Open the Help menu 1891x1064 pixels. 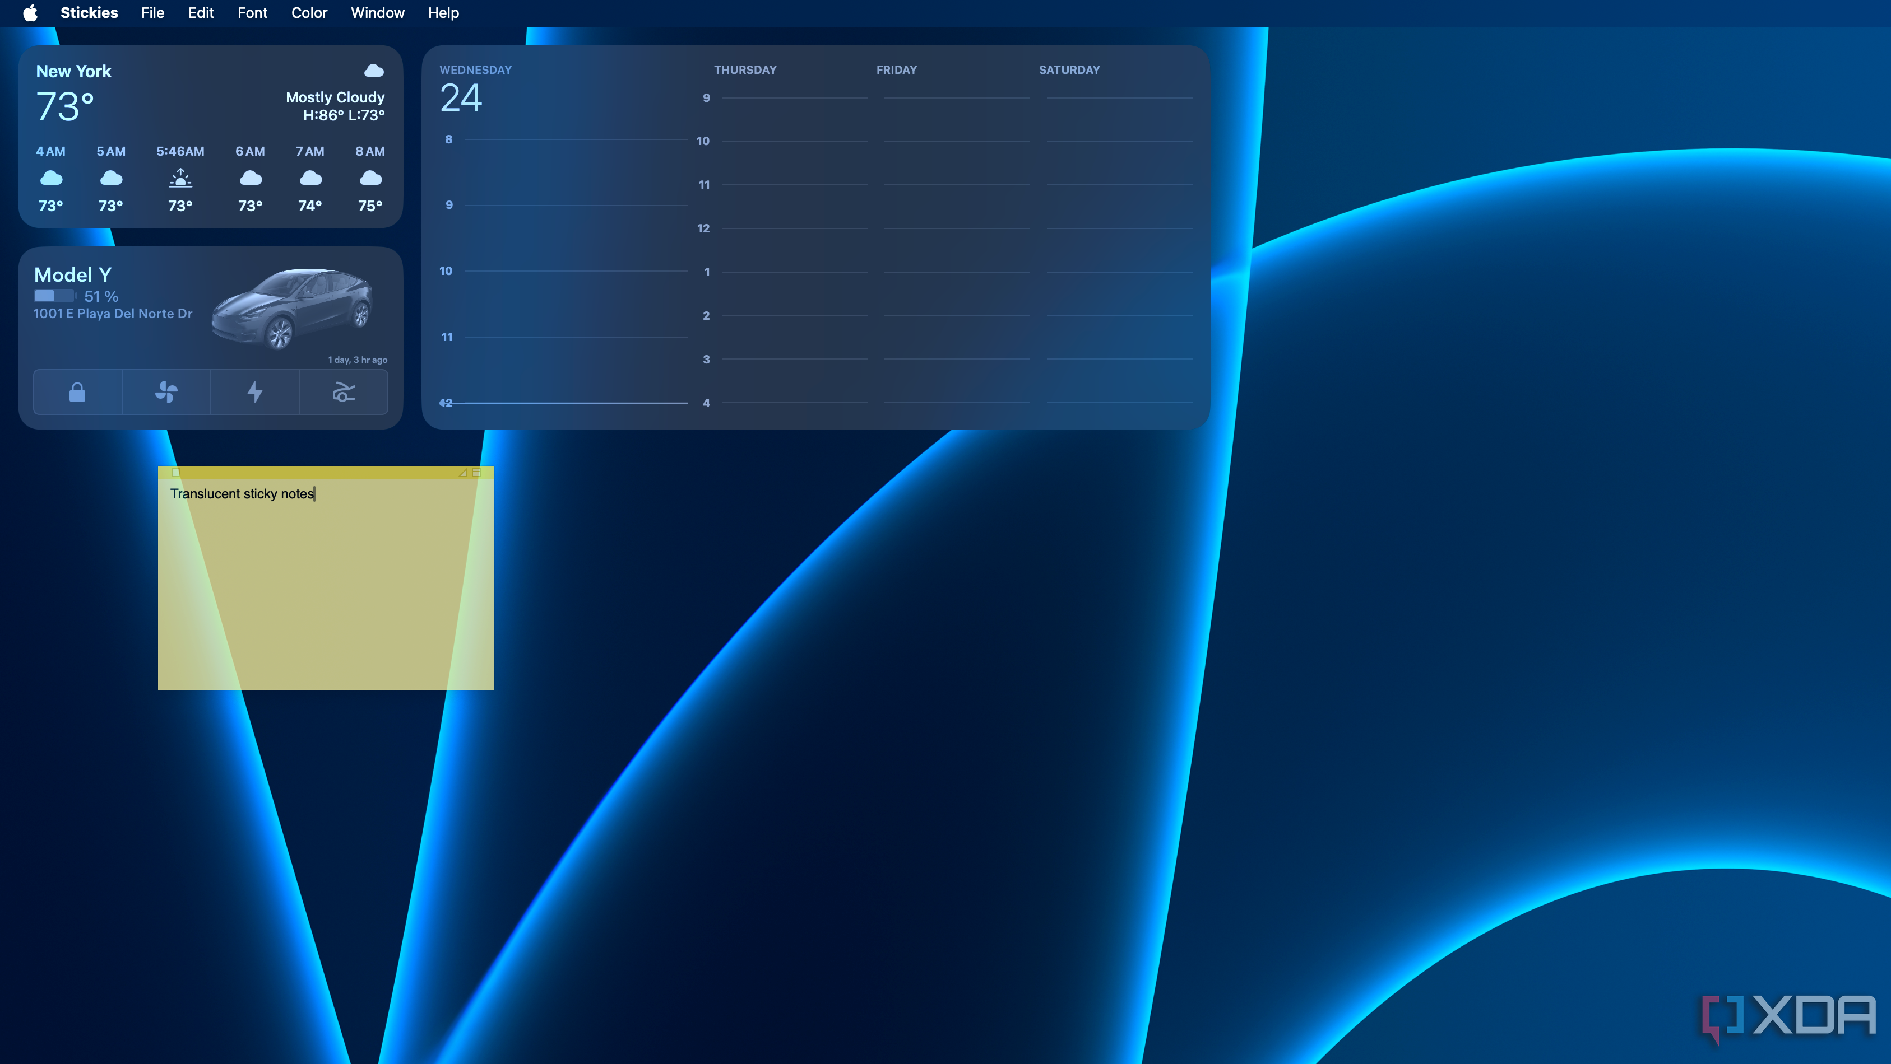pos(443,13)
